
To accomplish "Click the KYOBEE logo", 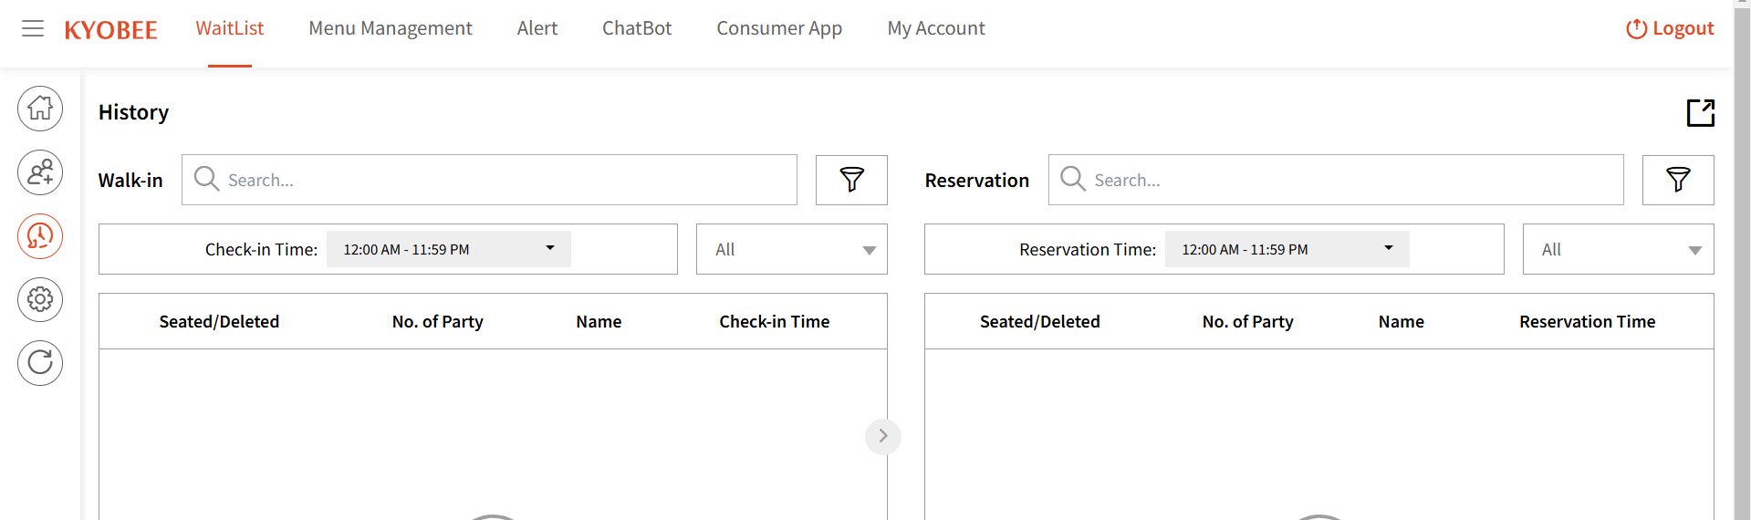I will coord(110,30).
